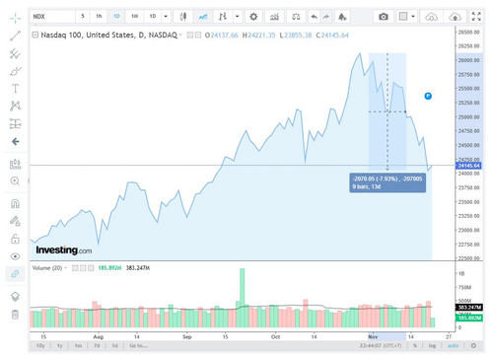Take a chart snapshot with camera
Viewport: 493px width, 356px height.
pos(384,17)
